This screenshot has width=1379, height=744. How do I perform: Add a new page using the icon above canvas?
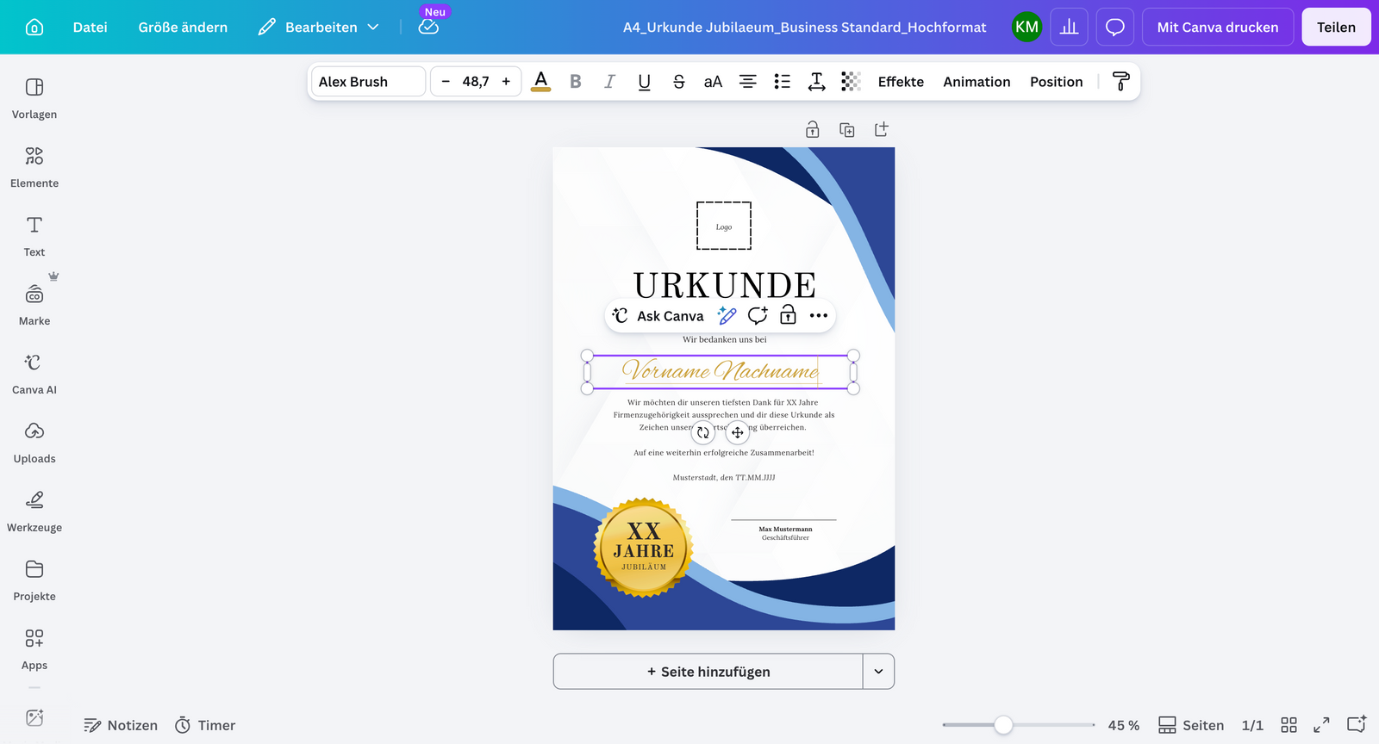[882, 130]
